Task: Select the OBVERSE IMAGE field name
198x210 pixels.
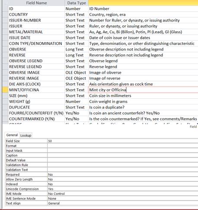Action: pyautogui.click(x=36, y=72)
